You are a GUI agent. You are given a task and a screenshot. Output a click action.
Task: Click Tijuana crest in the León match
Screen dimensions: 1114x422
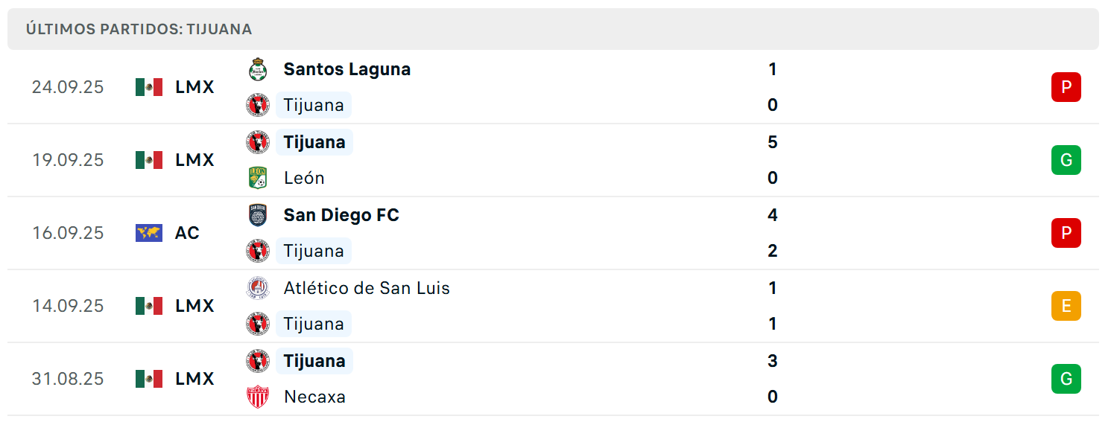click(x=258, y=142)
